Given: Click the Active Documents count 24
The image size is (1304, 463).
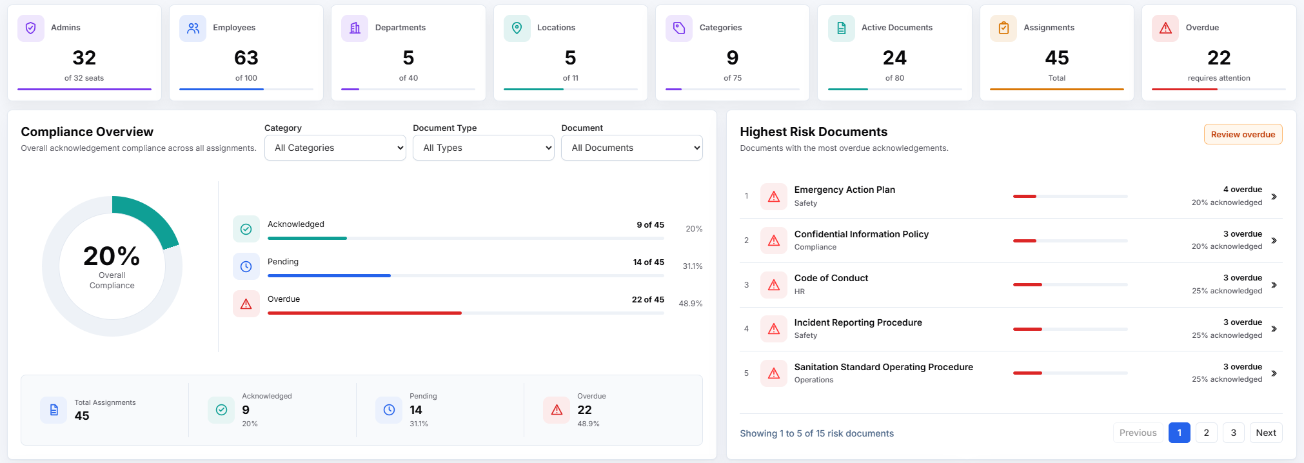Looking at the screenshot, I should coord(894,58).
